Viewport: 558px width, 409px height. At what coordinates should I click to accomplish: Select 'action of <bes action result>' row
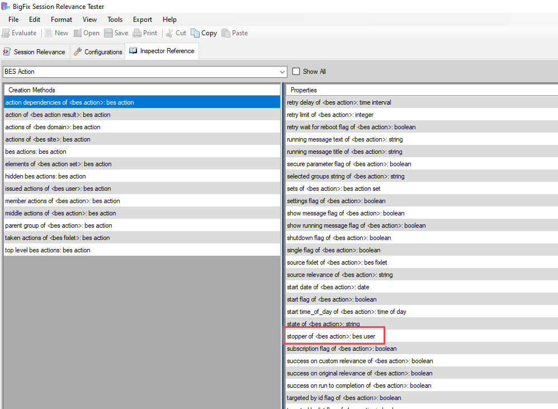[x=142, y=115]
